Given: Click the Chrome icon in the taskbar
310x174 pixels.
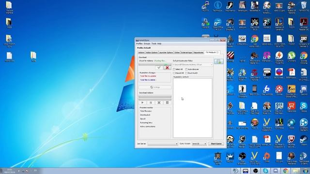Looking at the screenshot, I should (x=285, y=171).
